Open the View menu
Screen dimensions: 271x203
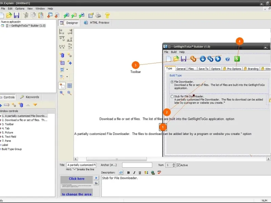coord(30,8)
